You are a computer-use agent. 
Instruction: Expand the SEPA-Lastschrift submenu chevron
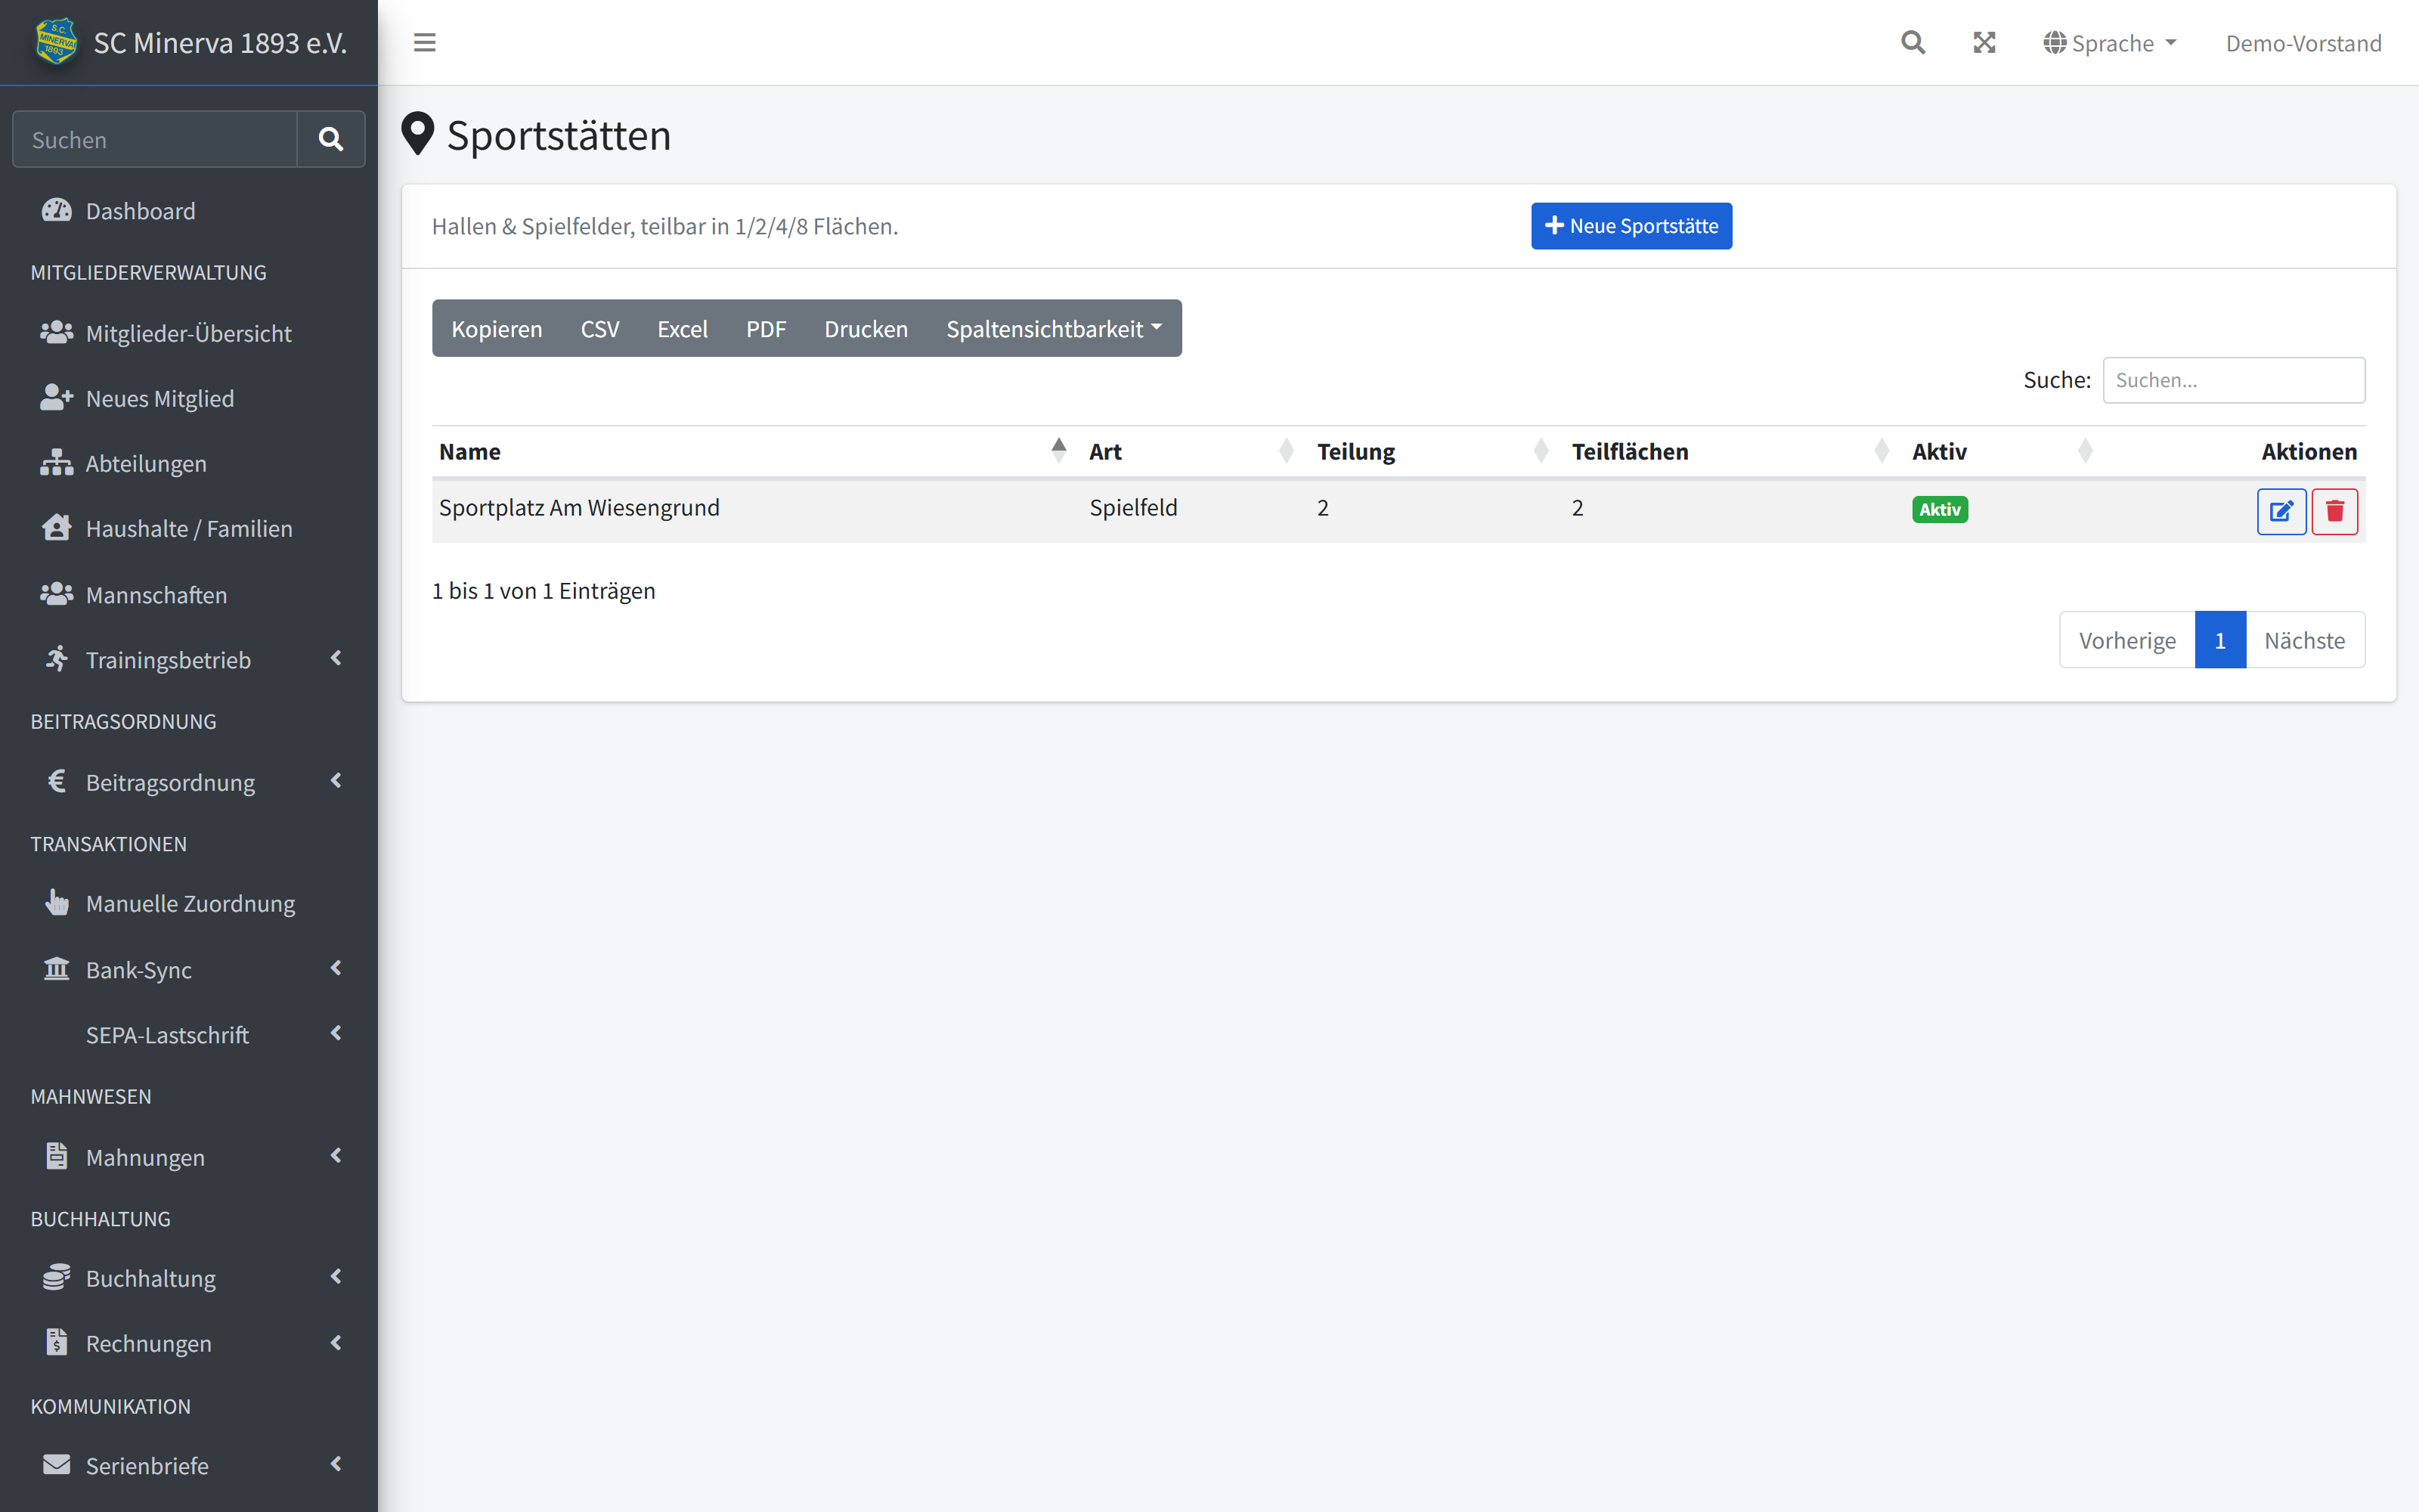click(336, 1033)
